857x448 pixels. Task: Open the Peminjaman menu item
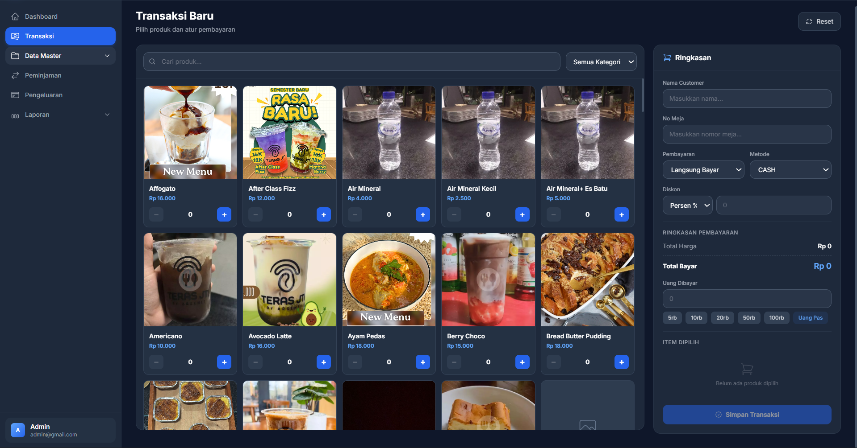(x=43, y=75)
